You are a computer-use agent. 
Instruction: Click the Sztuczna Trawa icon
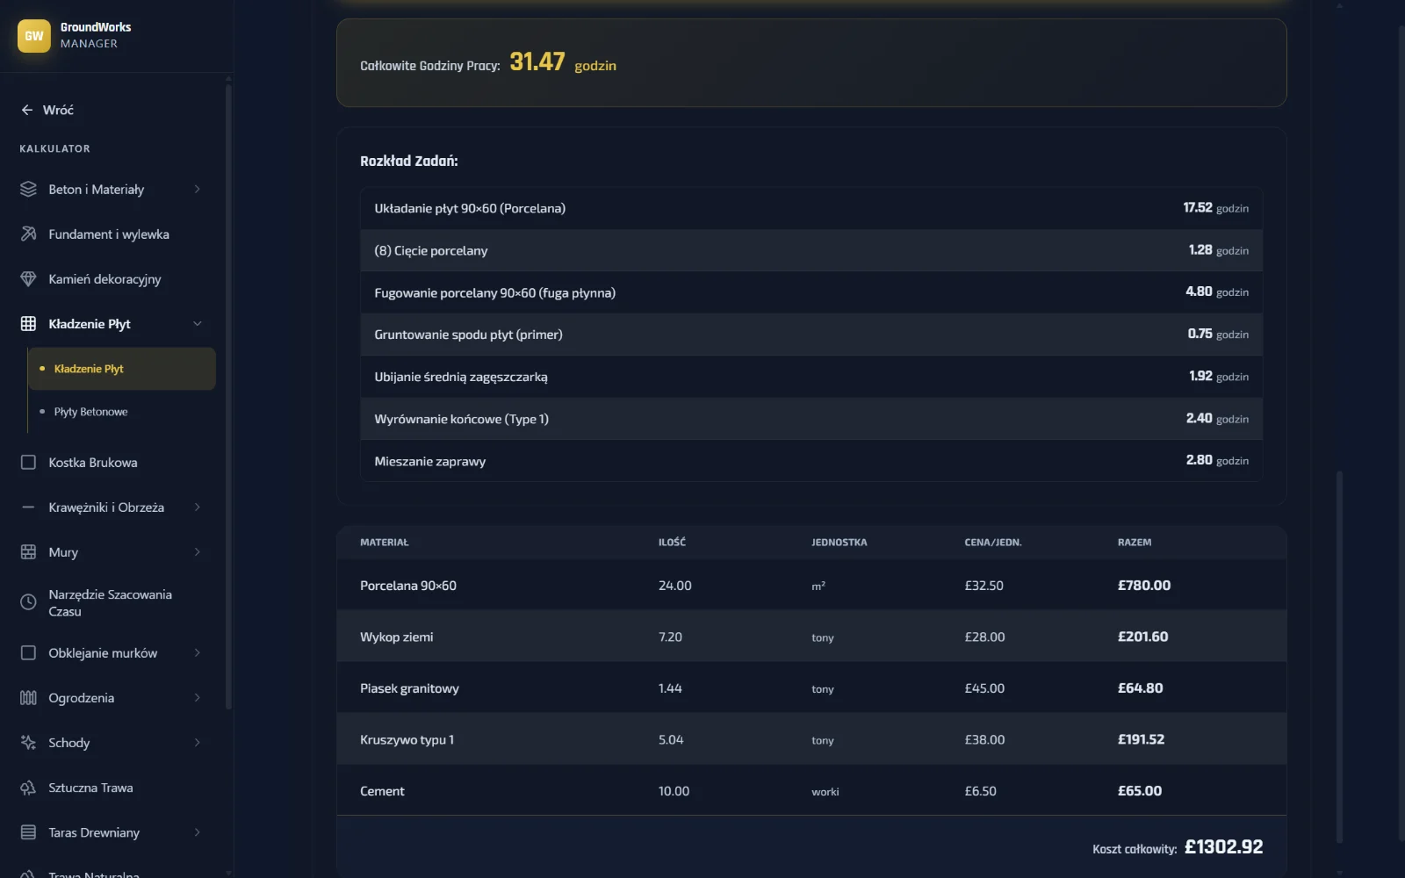[28, 787]
